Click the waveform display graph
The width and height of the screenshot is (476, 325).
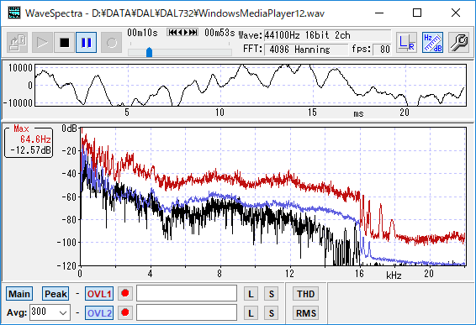[x=251, y=85]
